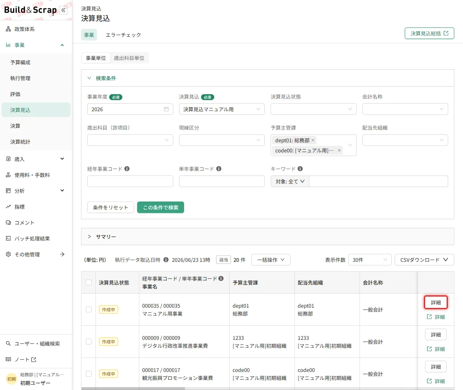
Task: Open 使用料・手数料 in the sidebar
Action: click(36, 175)
